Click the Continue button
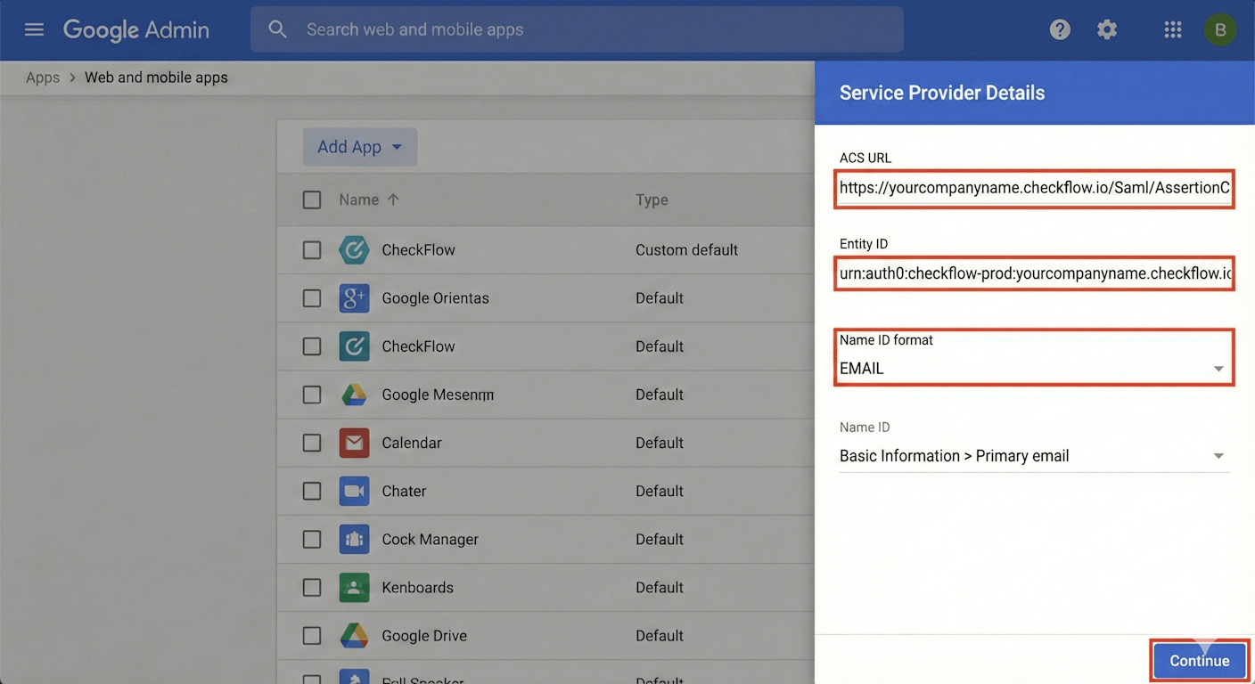 pos(1200,661)
